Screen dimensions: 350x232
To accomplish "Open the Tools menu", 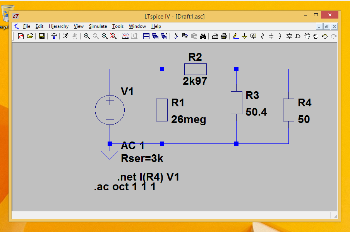I will click(x=118, y=26).
